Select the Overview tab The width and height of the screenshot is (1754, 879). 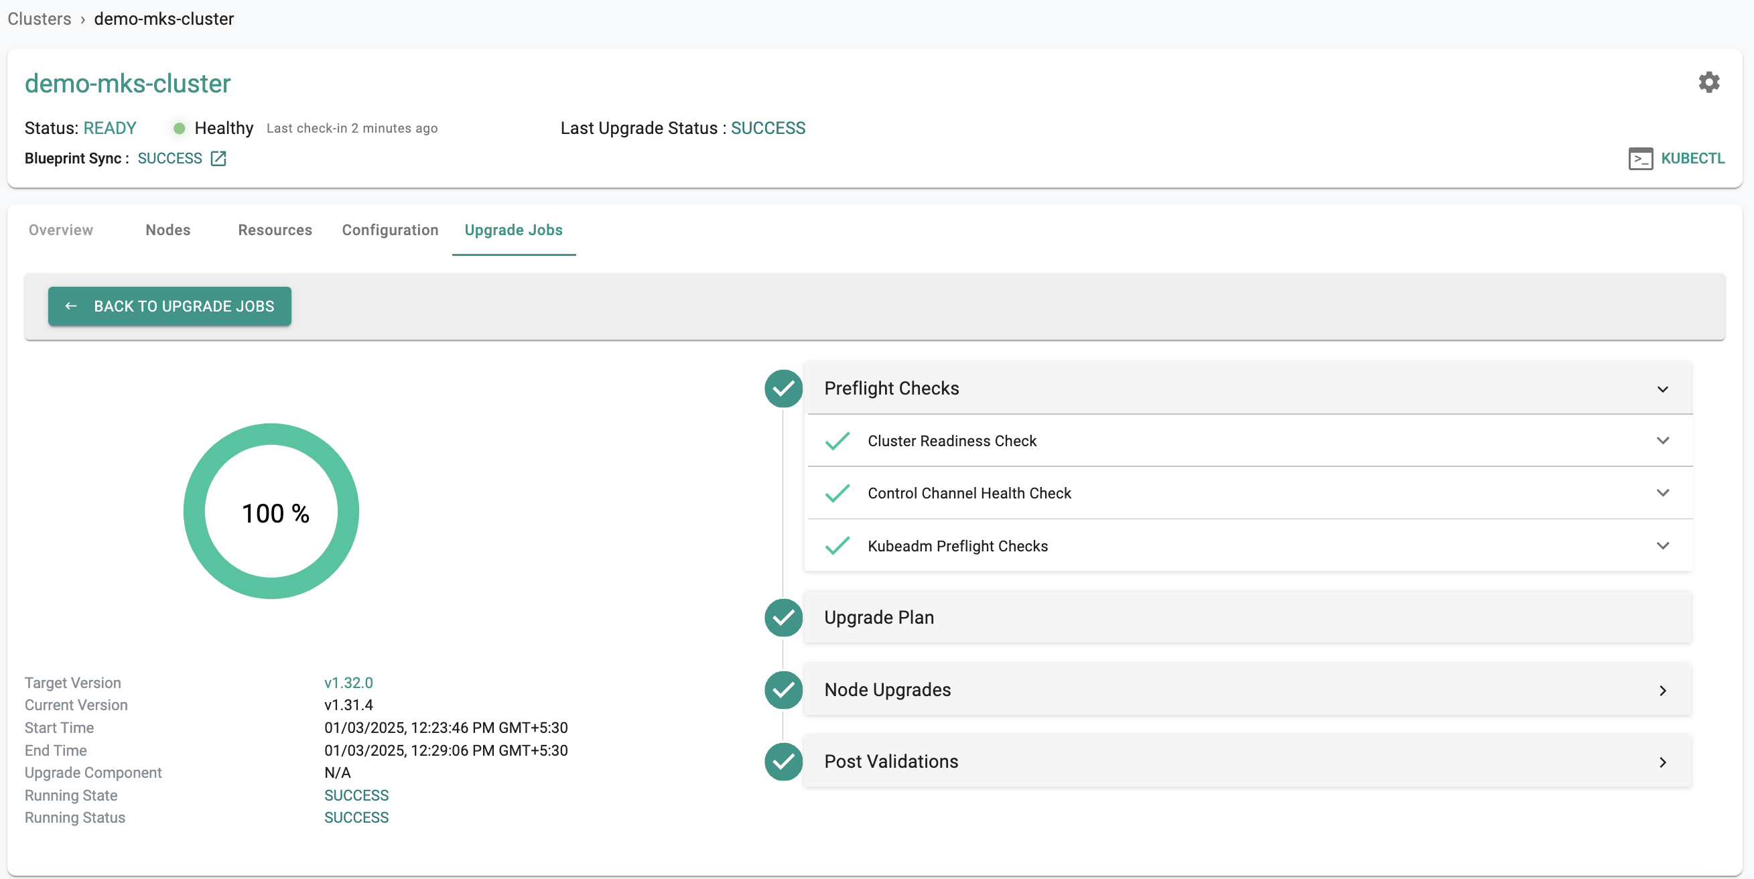(60, 230)
